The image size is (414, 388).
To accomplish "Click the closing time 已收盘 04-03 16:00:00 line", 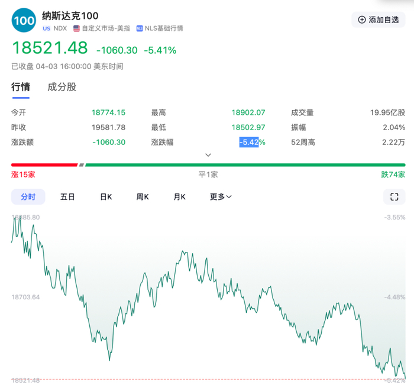I will 67,66.
